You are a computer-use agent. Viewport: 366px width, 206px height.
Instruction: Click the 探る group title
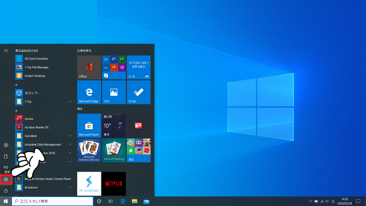80,109
